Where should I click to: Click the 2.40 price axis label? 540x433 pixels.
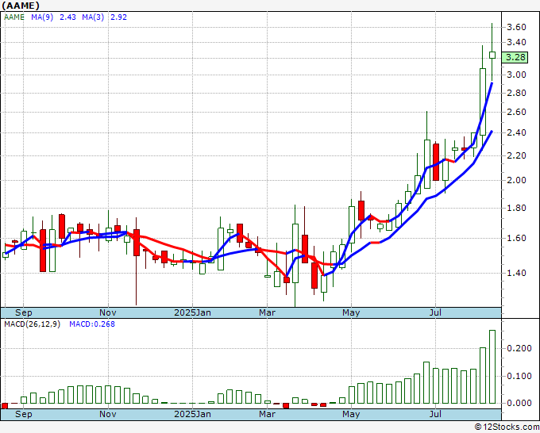(x=516, y=132)
